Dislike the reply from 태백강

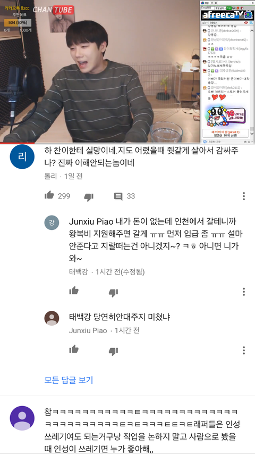tap(113, 292)
